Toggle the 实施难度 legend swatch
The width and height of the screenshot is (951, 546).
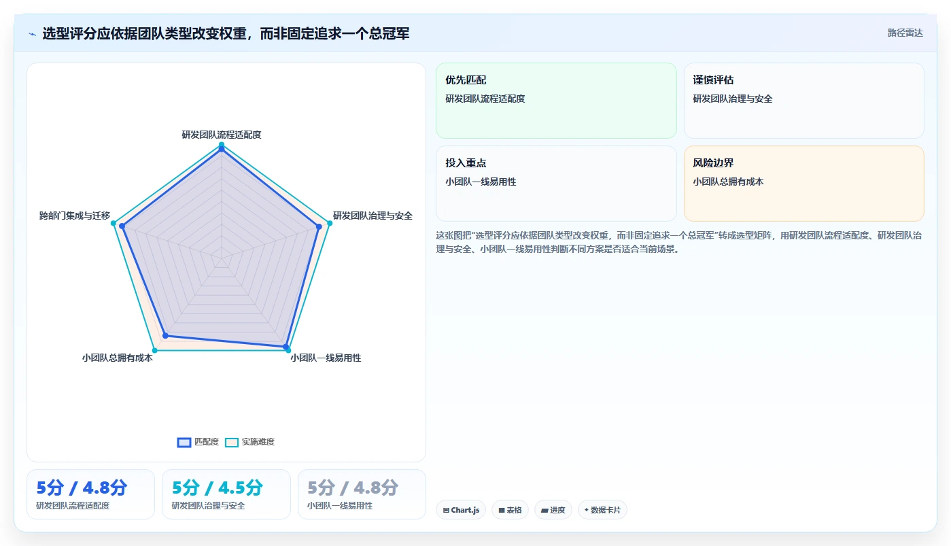click(x=232, y=442)
